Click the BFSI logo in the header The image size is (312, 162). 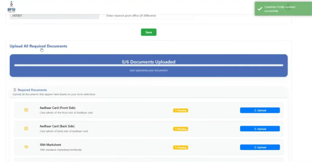[11, 7]
